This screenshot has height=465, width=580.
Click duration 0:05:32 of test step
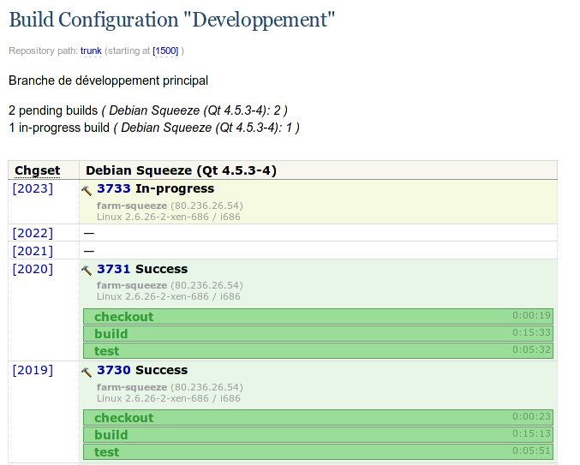pos(531,349)
